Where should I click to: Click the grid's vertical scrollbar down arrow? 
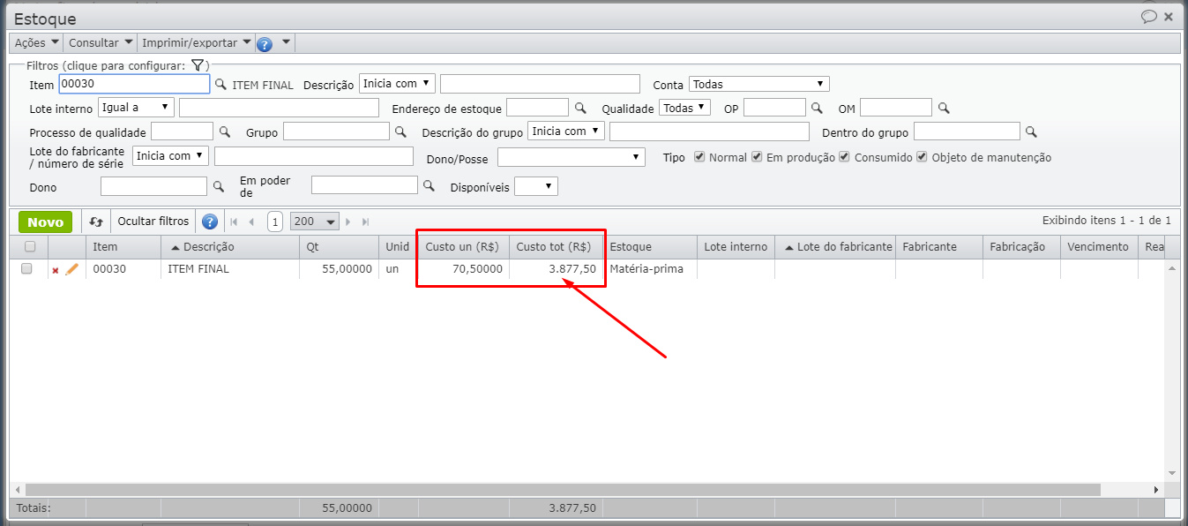click(1172, 473)
